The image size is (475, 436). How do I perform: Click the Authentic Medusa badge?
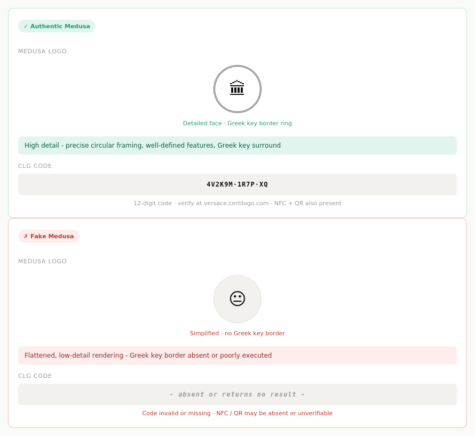(x=57, y=26)
